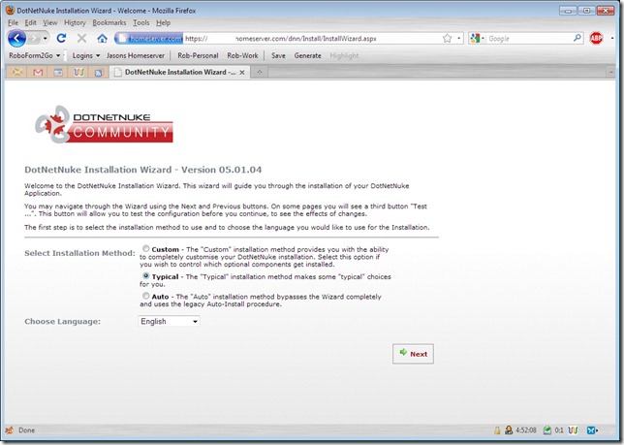624x445 pixels.
Task: Click the grayed Forward arrow button
Action: (35, 39)
